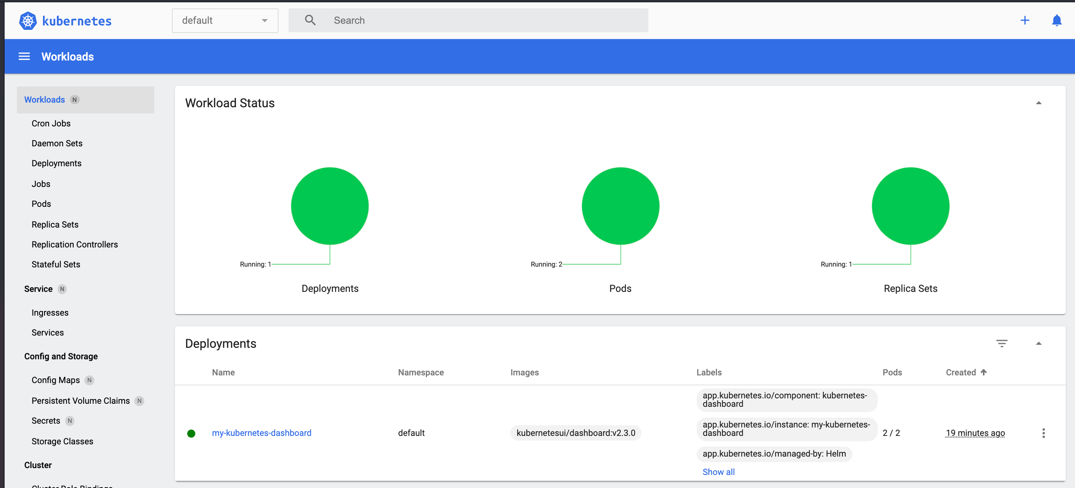Screen dimensions: 1075x488
Task: Collapse the Deployments card
Action: pos(1039,343)
